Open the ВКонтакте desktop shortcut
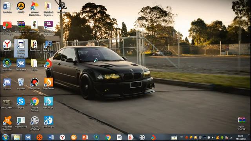Screen dimensions: 251x141 (x=21, y=65)
